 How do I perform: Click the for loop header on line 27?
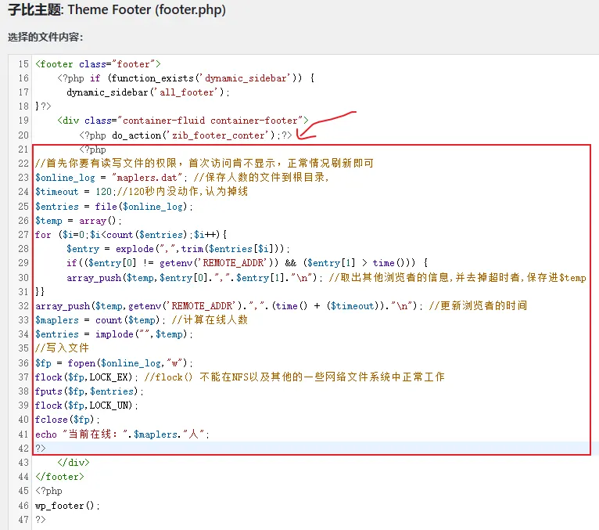pyautogui.click(x=131, y=234)
